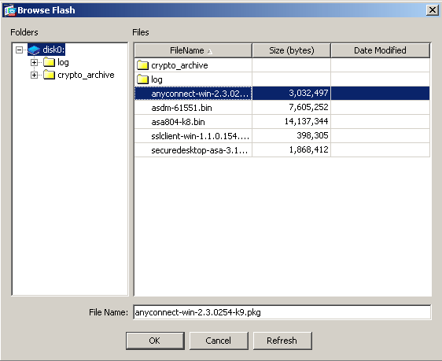This screenshot has width=442, height=361.
Task: Click the log folder icon in Folders tree
Action: coord(49,62)
